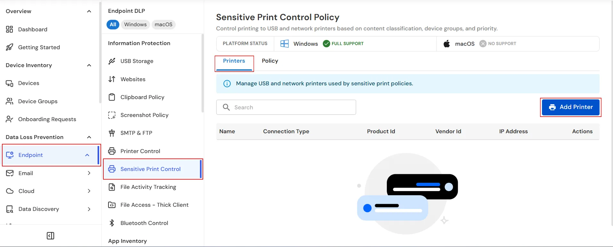The image size is (613, 247).
Task: Click the NO SUPPORT grey x badge
Action: [x=498, y=44]
